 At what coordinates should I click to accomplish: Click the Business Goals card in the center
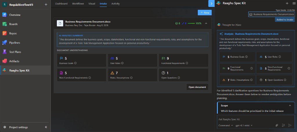pos(82,60)
